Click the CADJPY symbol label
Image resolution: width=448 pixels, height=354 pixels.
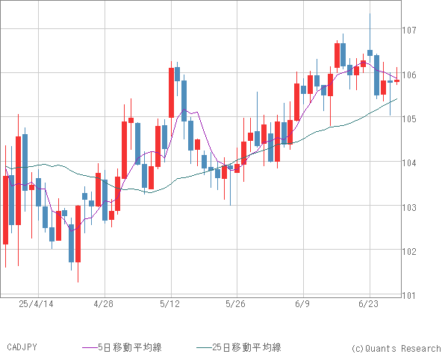22,347
